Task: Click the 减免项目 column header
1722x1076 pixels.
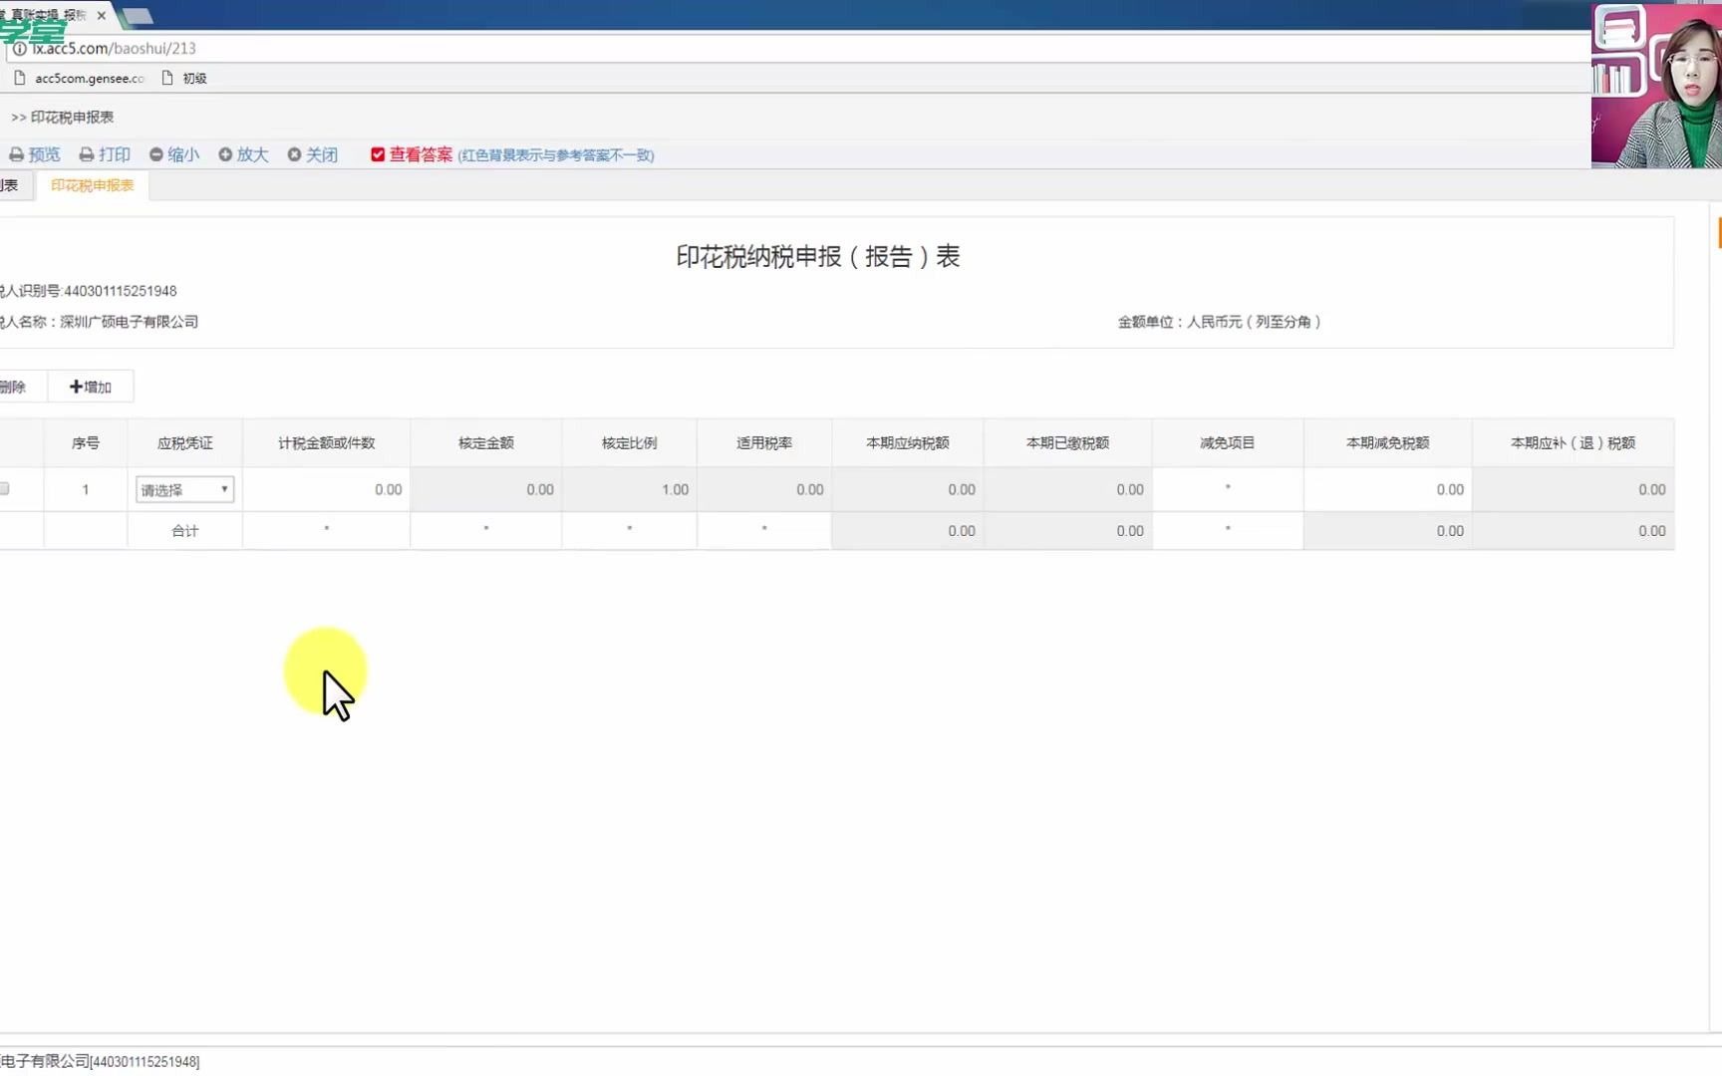Action: (1228, 443)
